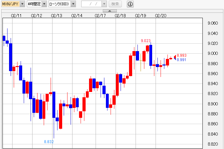Click the 02/13 date label on the axis
Viewport: 224px width, 149px height.
point(57,15)
